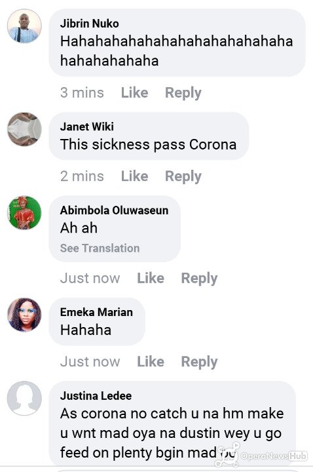Click See Translation under Ah ah
This screenshot has height=472, width=313.
100,248
